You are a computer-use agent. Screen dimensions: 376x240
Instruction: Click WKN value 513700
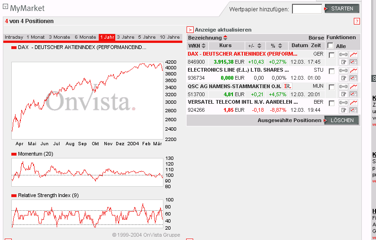(x=196, y=94)
